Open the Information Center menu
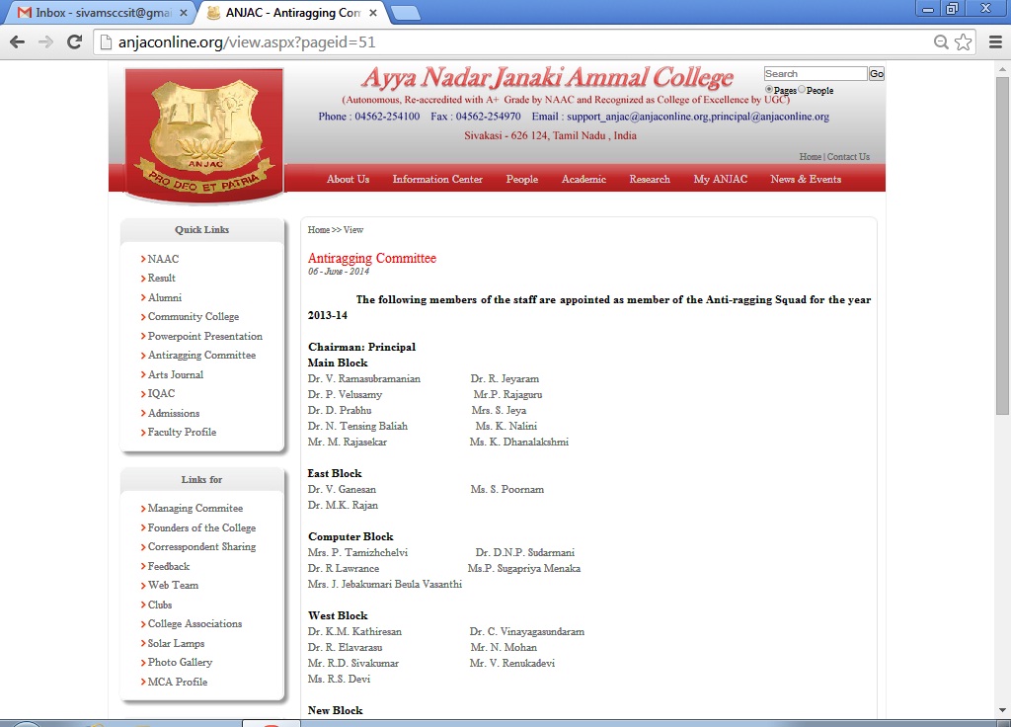This screenshot has width=1011, height=727. tap(437, 180)
